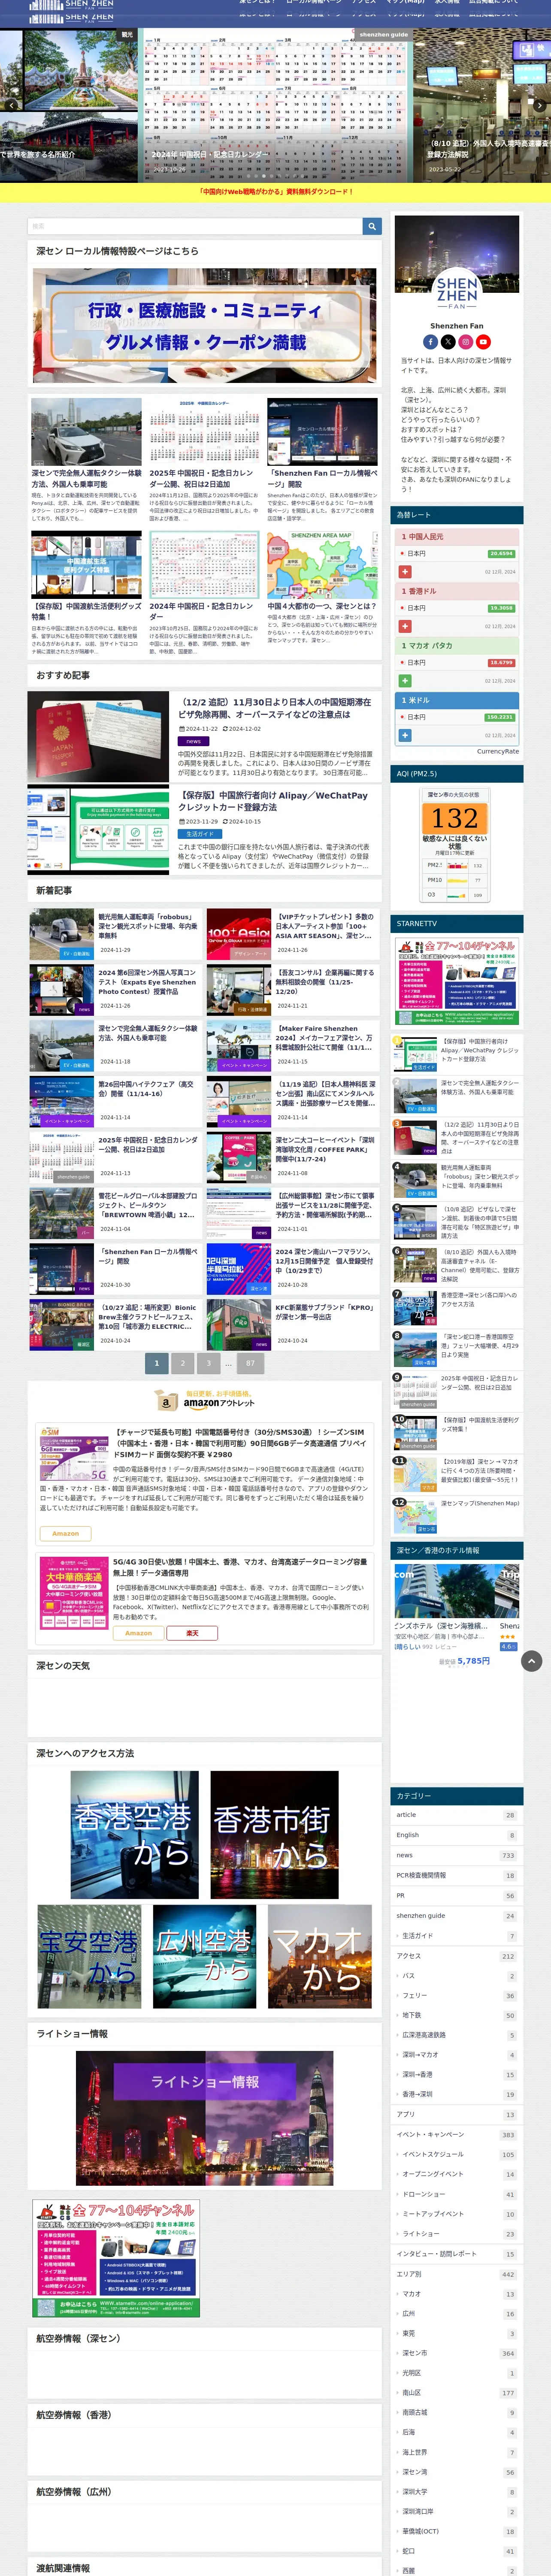The image size is (551, 2576).
Task: Open the 深セン ローカル情報特設ページはこちら heading
Action: [117, 251]
